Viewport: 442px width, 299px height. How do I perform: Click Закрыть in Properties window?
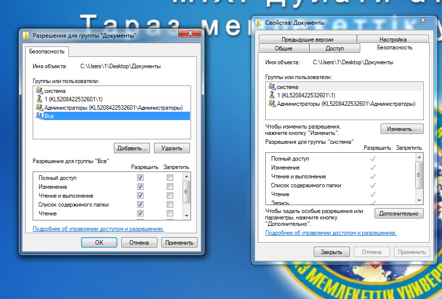[x=332, y=252]
